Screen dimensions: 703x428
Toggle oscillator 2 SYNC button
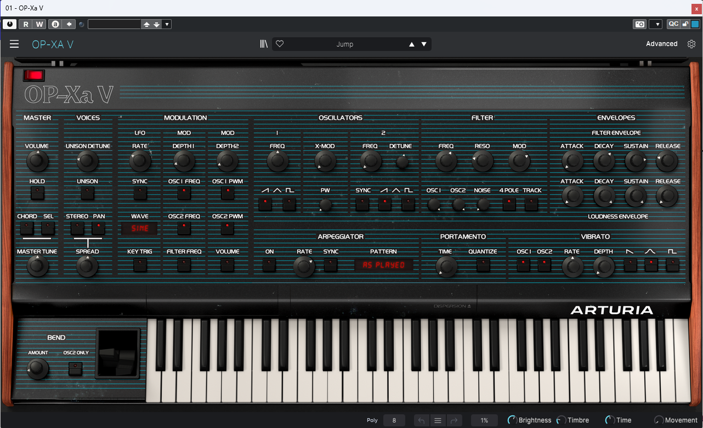pos(362,204)
